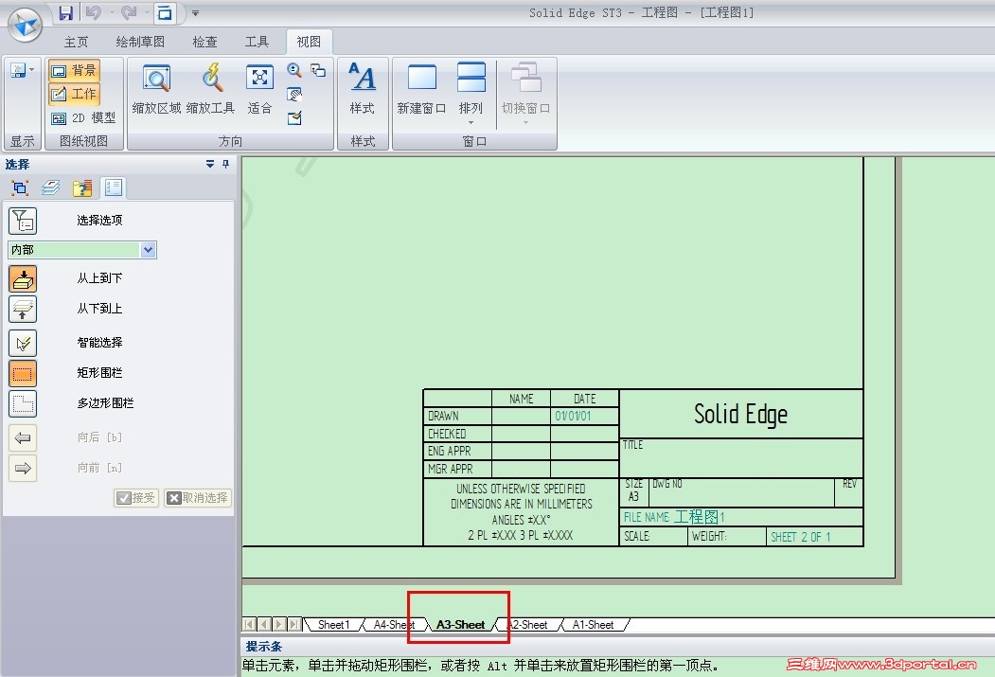The image size is (995, 677).
Task: Open the layers tab icon in panel
Action: (x=51, y=187)
